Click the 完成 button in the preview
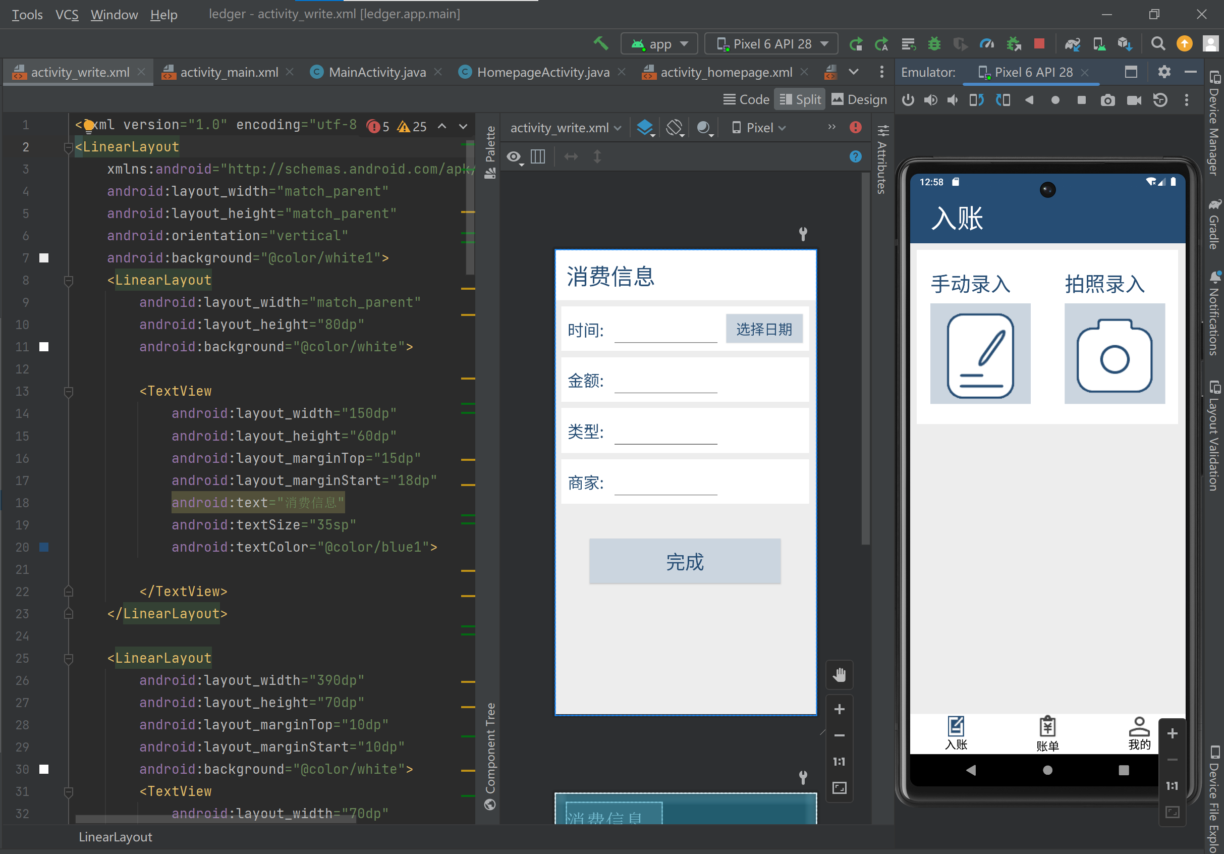Screen dimensions: 1224x854 (x=685, y=562)
